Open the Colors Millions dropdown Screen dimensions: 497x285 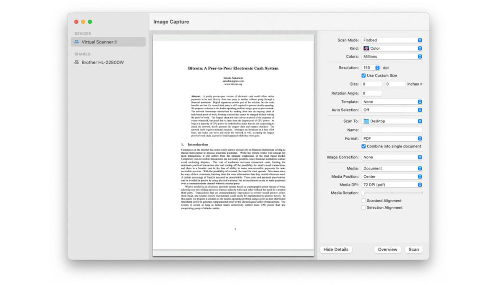pyautogui.click(x=392, y=56)
